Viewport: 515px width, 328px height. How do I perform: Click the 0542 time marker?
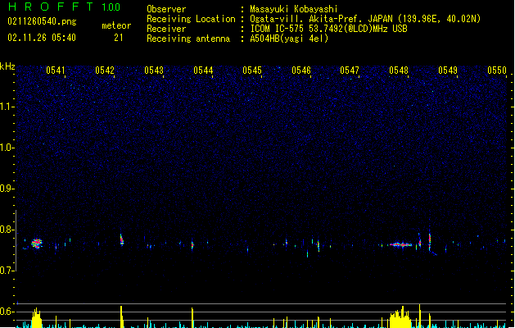[x=105, y=71]
